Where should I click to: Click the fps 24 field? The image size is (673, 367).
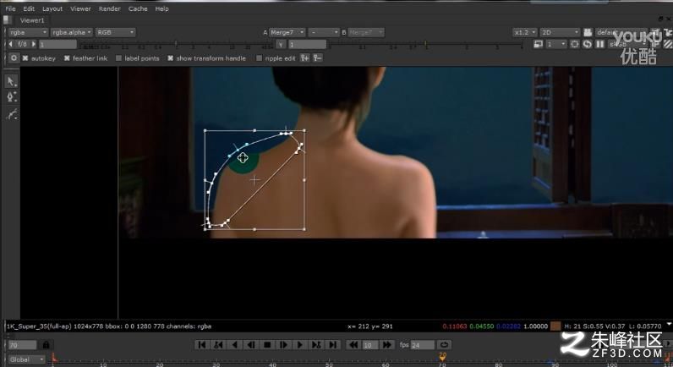coord(423,345)
